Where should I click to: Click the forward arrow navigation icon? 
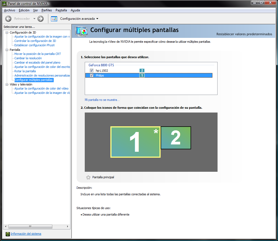pos(40,19)
